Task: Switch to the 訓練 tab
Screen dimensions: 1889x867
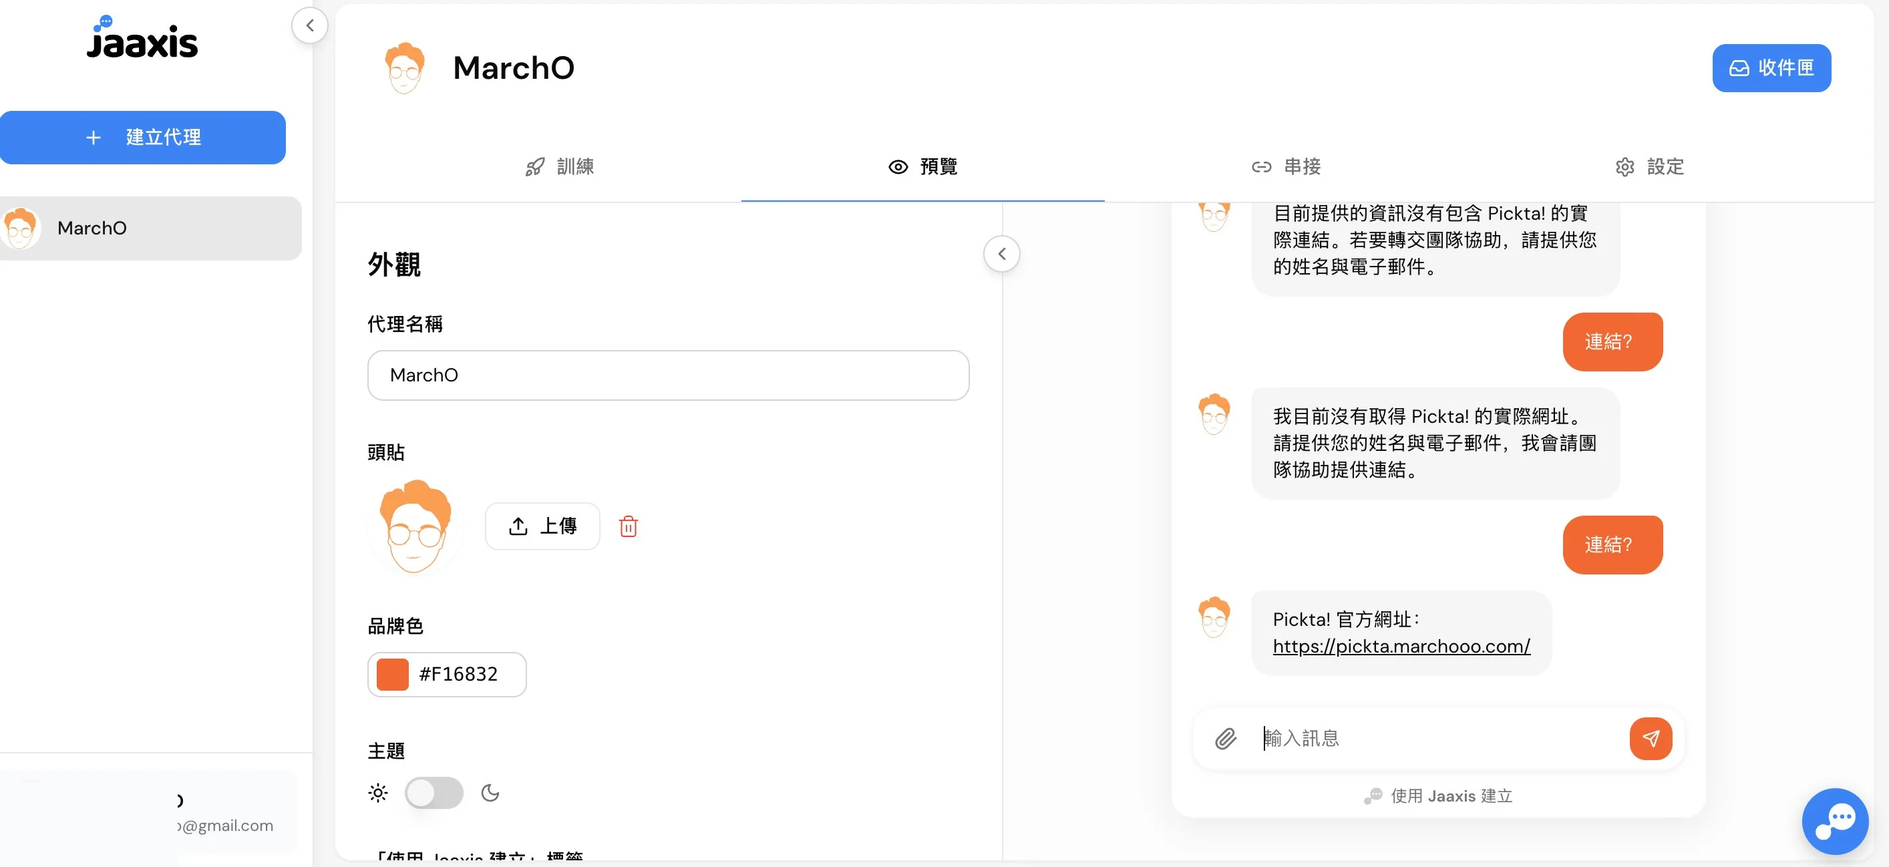Action: pyautogui.click(x=559, y=167)
